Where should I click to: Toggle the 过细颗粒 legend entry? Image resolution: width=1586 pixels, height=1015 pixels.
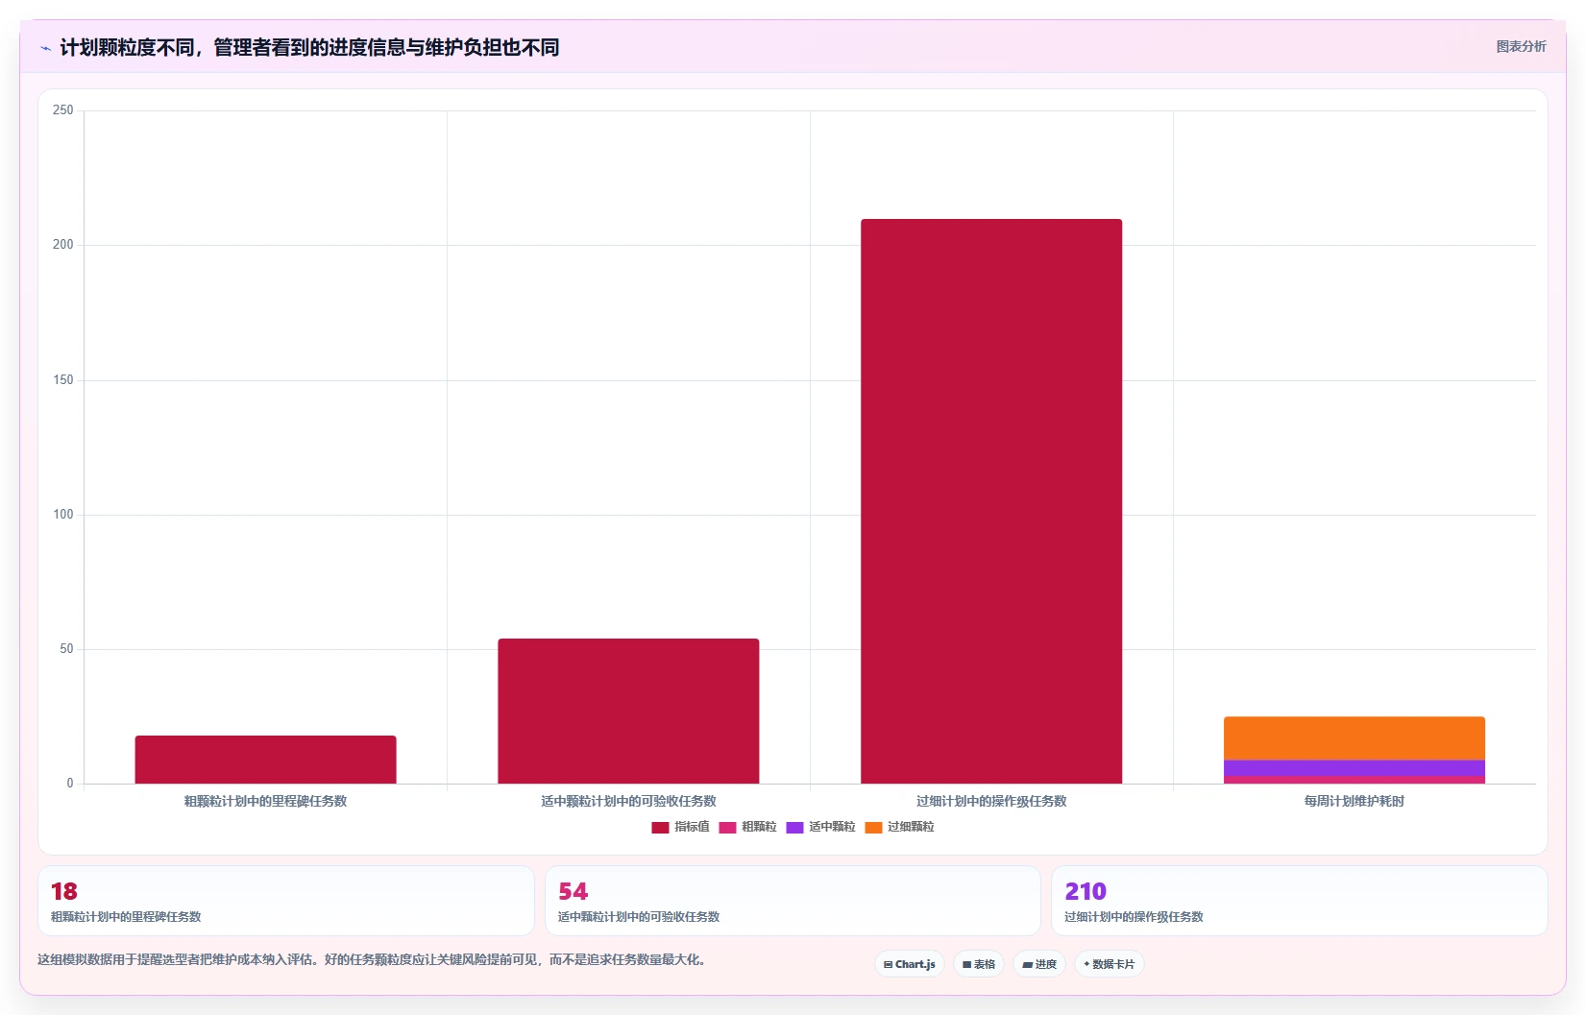[899, 827]
